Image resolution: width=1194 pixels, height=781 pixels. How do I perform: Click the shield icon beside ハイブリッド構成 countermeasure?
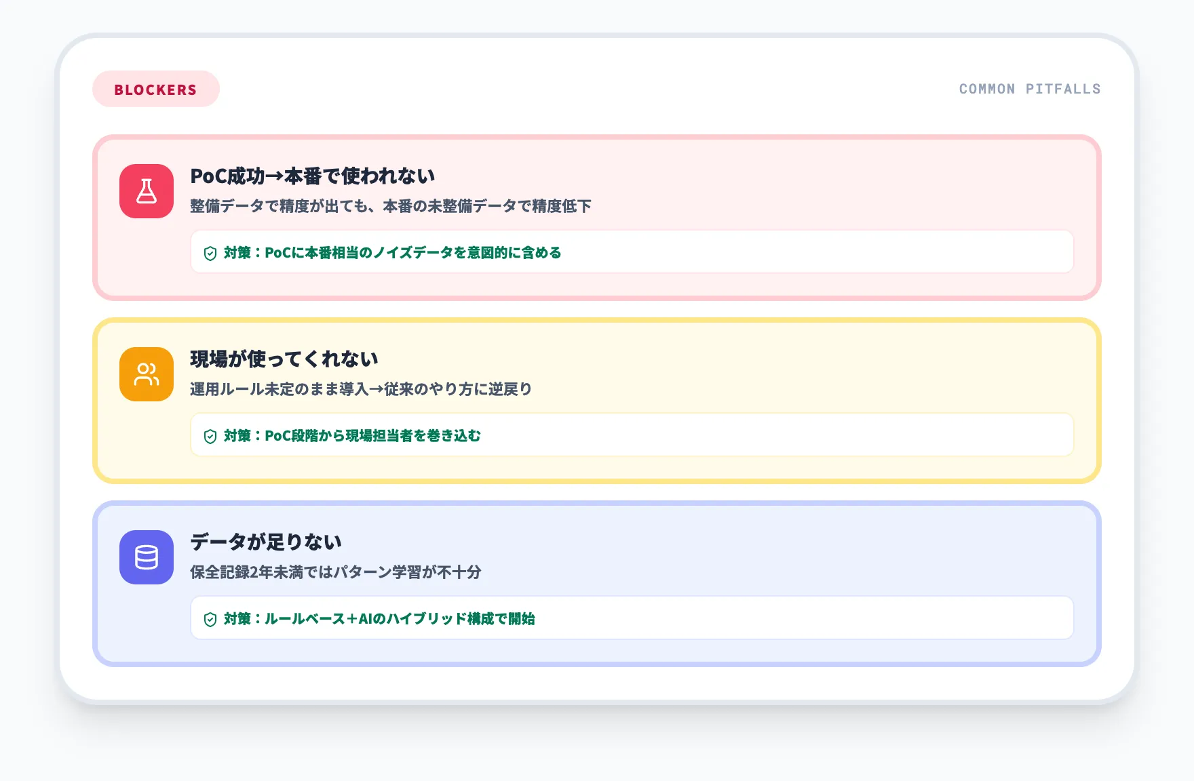[209, 618]
